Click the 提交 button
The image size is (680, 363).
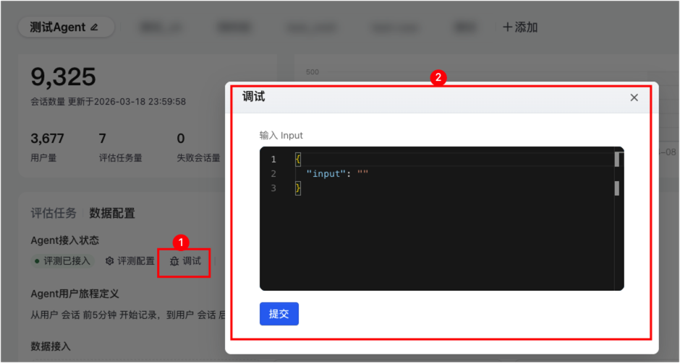click(279, 314)
